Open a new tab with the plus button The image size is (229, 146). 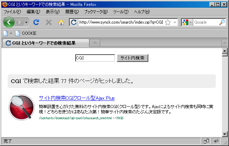pyautogui.click(x=95, y=43)
